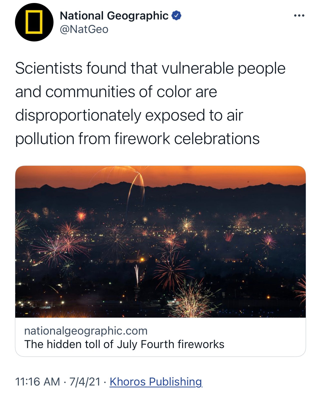Tap the National Geographic yellow-frame profile avatar
This screenshot has height=394, width=321.
(x=34, y=22)
